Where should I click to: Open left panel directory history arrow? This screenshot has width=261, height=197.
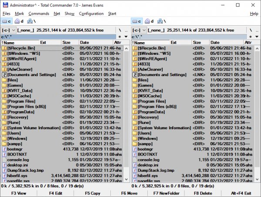pyautogui.click(x=126, y=37)
